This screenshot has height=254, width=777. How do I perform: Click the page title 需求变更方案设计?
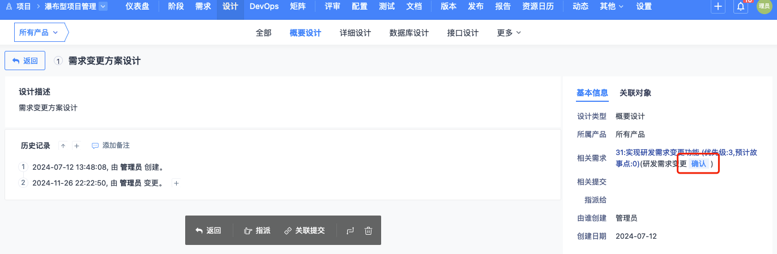pyautogui.click(x=104, y=61)
